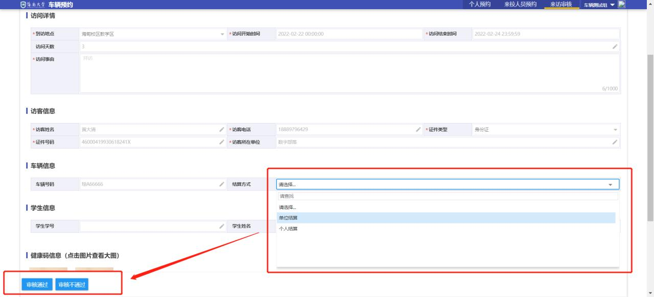Click edit pencil in 访客电话 field
The width and height of the screenshot is (654, 297).
[418, 130]
